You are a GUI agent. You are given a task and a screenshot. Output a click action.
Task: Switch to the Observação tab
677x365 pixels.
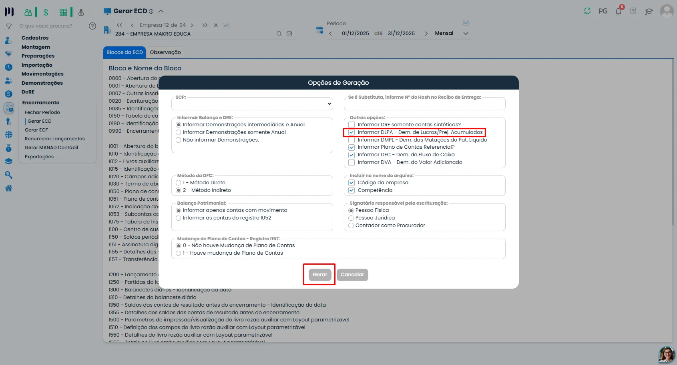point(165,52)
